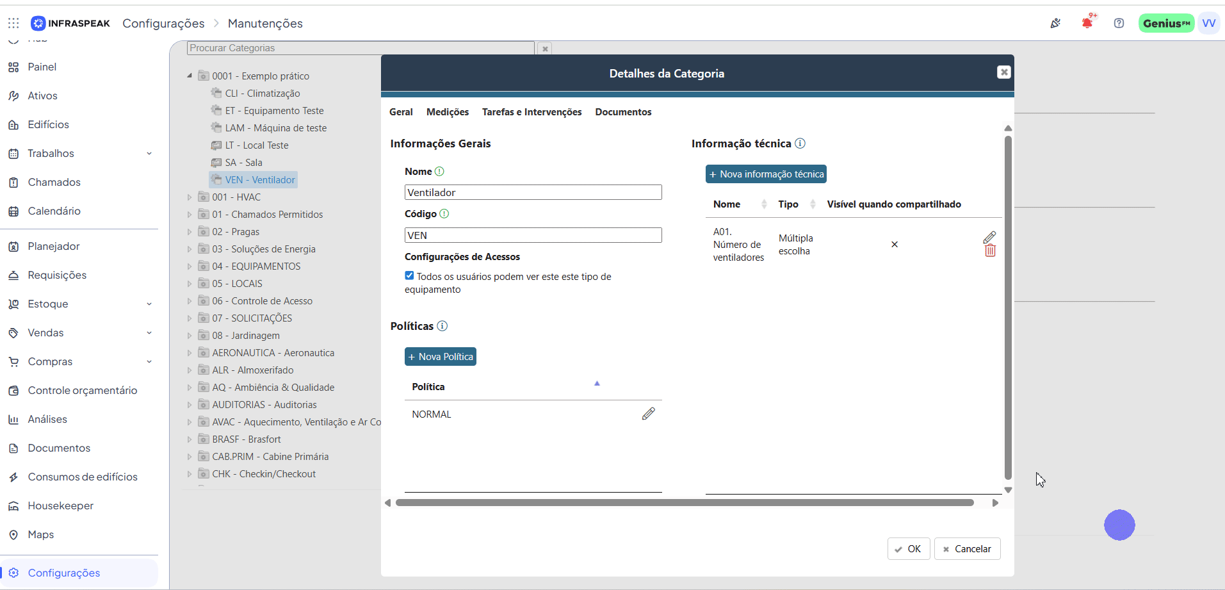Open Edifícios in the sidebar
The height and width of the screenshot is (590, 1225).
48,124
